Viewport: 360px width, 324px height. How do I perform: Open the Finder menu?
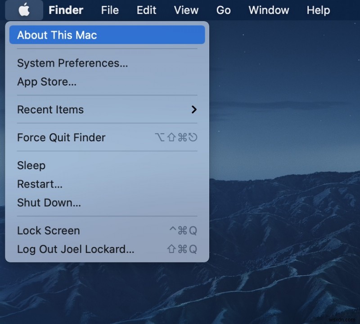(x=66, y=10)
